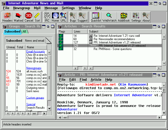Click the About toolbar icon
168x130 pixels.
coord(146,17)
